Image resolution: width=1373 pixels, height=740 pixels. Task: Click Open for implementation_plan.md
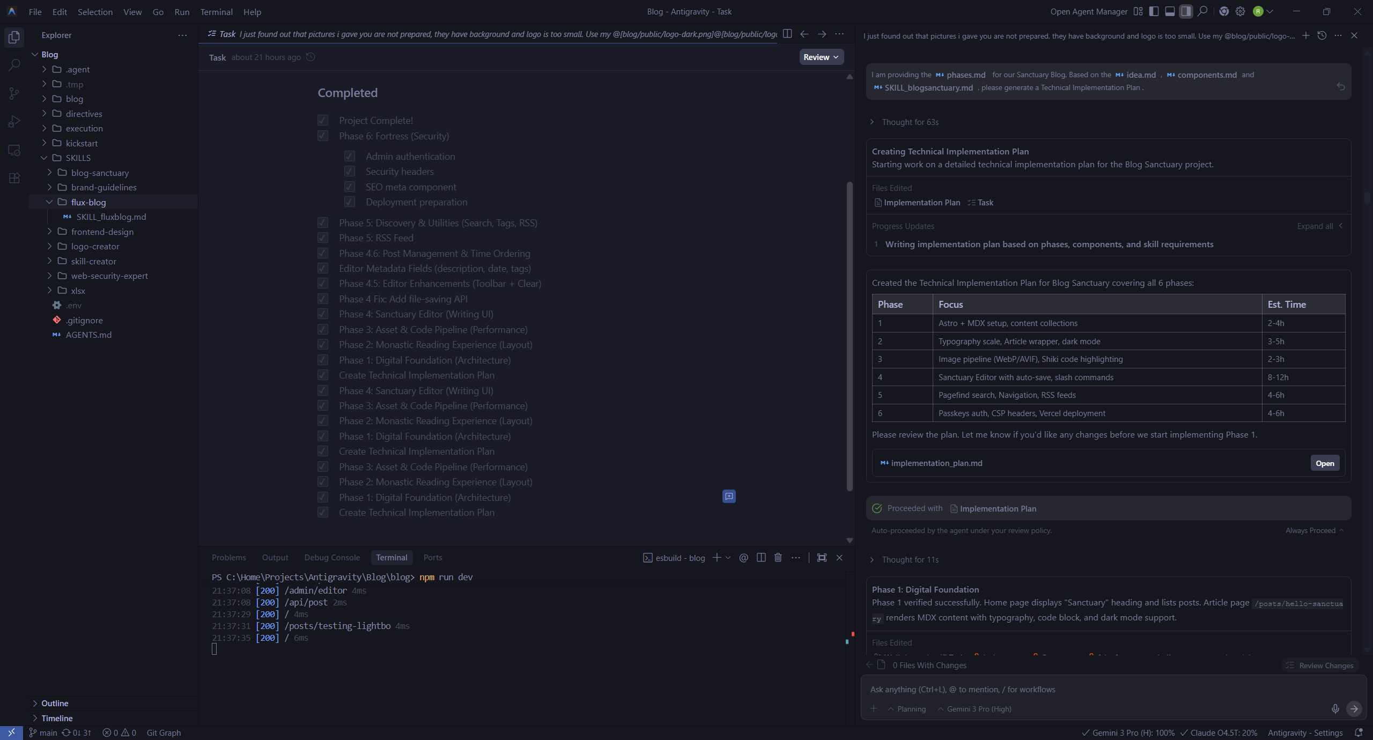click(1324, 463)
